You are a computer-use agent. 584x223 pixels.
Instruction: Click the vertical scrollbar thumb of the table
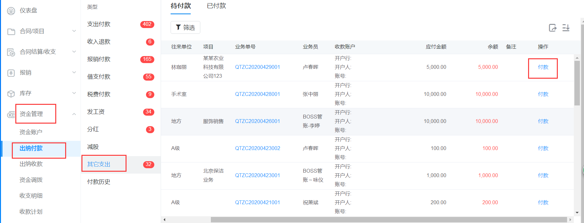577,83
